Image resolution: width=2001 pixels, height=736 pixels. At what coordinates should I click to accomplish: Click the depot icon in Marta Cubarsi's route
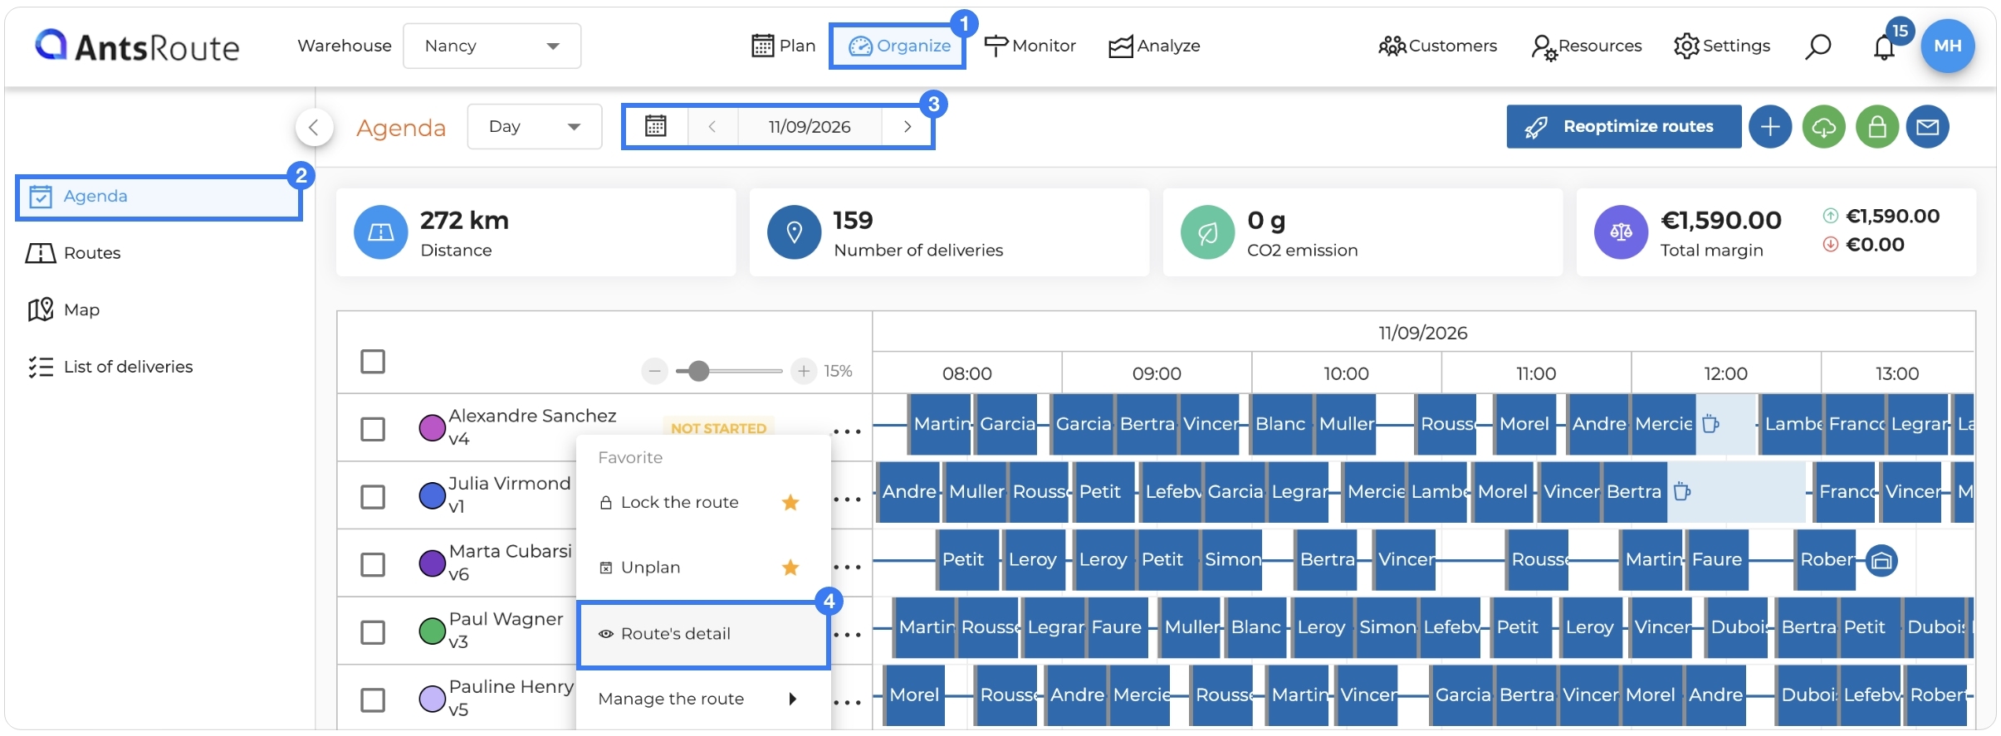[x=1881, y=561]
